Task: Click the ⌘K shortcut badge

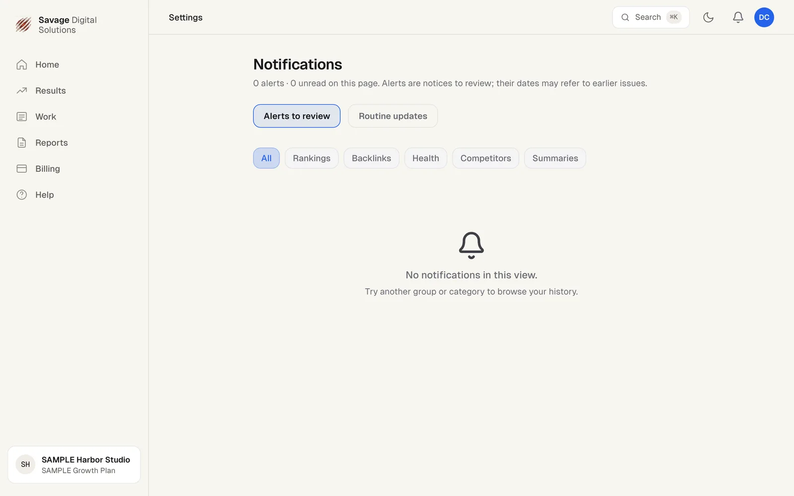Action: [x=673, y=17]
